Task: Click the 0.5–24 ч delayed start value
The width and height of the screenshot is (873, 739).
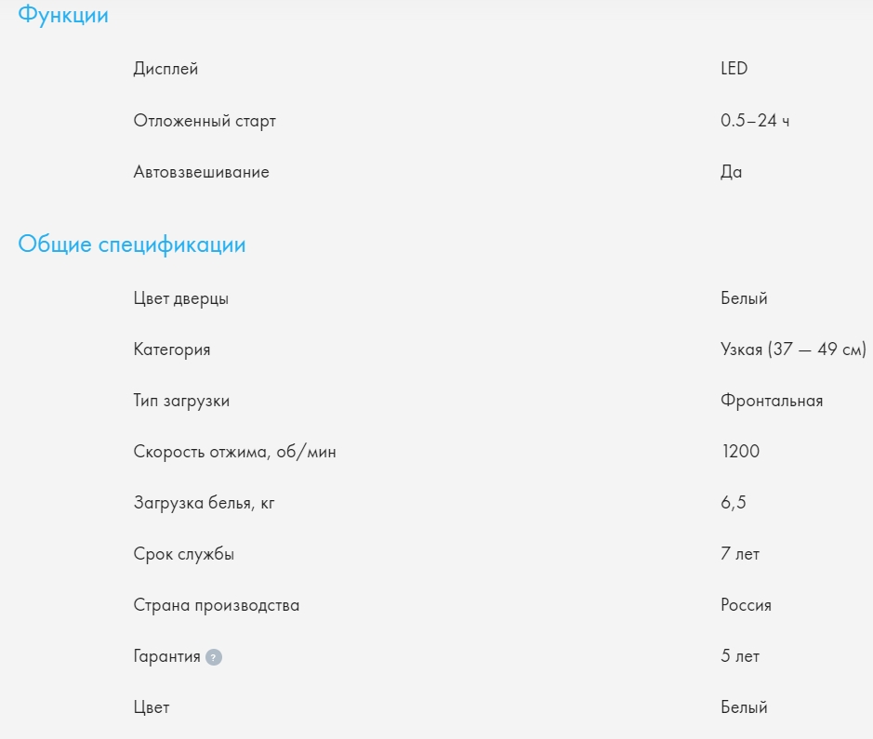Action: pos(755,121)
